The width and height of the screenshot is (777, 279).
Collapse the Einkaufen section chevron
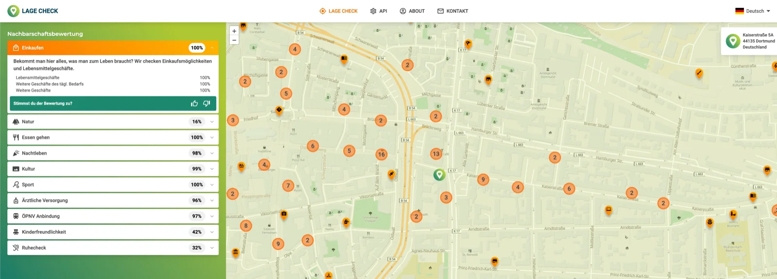tap(212, 48)
